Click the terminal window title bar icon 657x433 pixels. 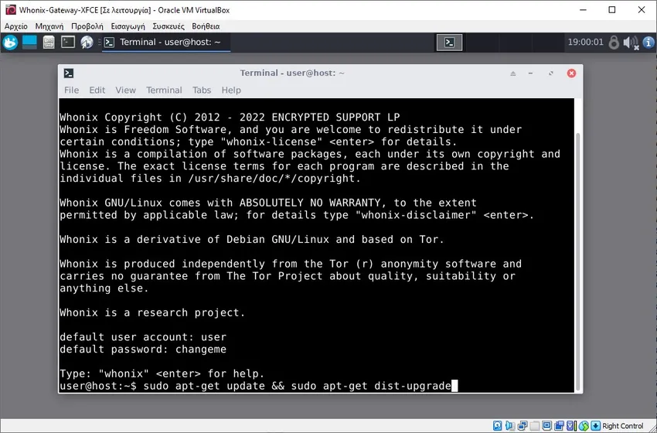click(69, 73)
